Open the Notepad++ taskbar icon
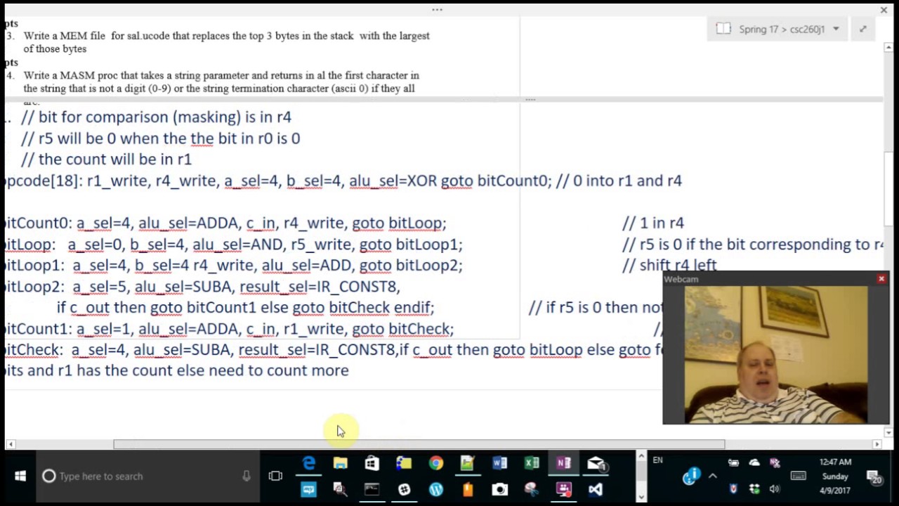Image resolution: width=899 pixels, height=506 pixels. [x=467, y=463]
